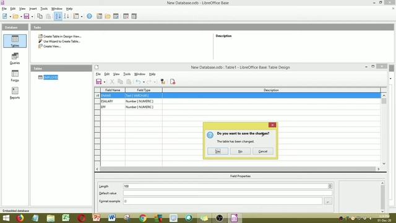The width and height of the screenshot is (396, 223).
Task: Open Window menu in main Base window
Action: 56,9
